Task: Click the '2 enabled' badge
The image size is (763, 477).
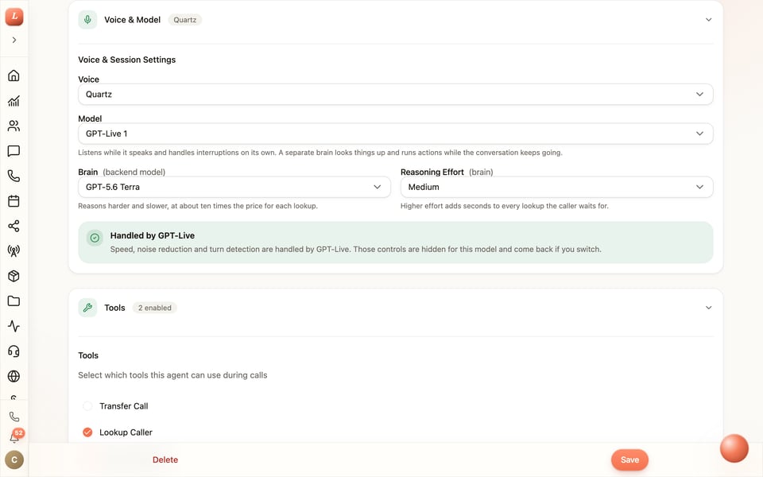Action: click(x=155, y=308)
